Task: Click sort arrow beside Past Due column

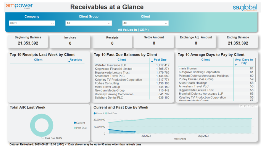Action: pos(152,62)
